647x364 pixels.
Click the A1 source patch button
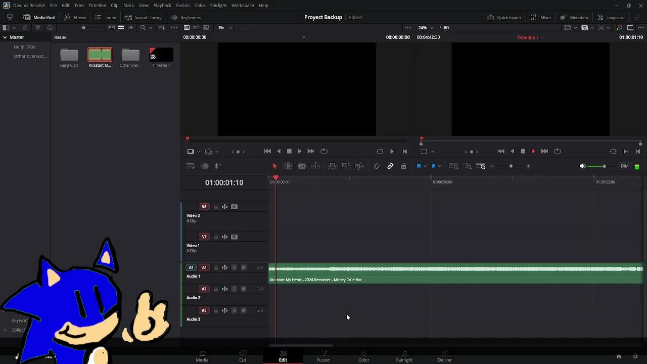click(191, 267)
